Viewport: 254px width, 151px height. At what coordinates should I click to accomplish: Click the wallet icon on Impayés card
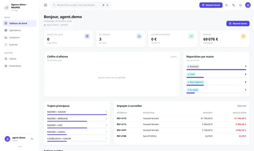243,36
